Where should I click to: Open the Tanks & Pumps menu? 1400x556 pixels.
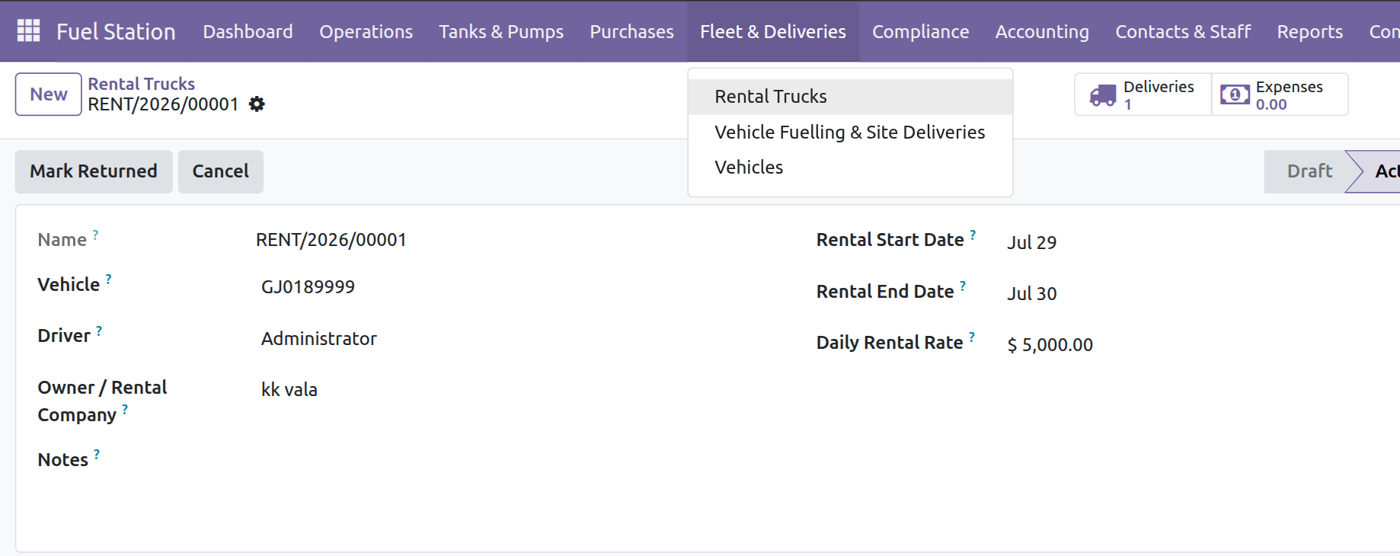(501, 31)
